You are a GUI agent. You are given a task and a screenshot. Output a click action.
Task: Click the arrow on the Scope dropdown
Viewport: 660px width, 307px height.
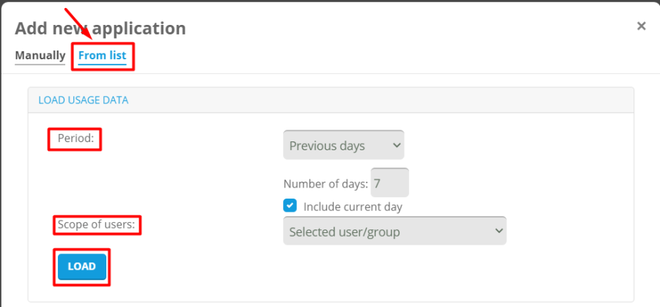[x=499, y=231]
